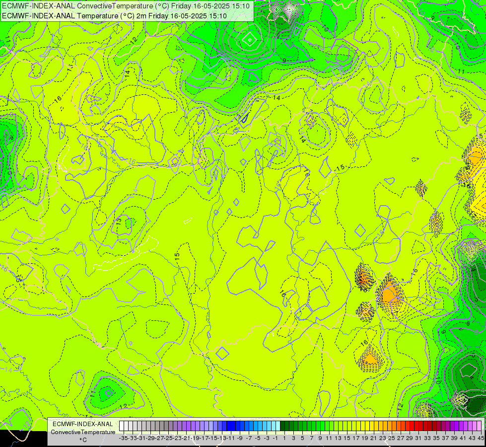Click the -23 legend scale value
The width and height of the screenshot is (486, 447).
coord(177,439)
